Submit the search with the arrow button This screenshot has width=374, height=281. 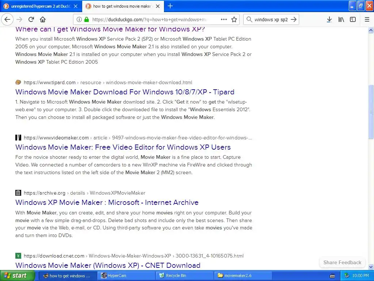pyautogui.click(x=294, y=19)
